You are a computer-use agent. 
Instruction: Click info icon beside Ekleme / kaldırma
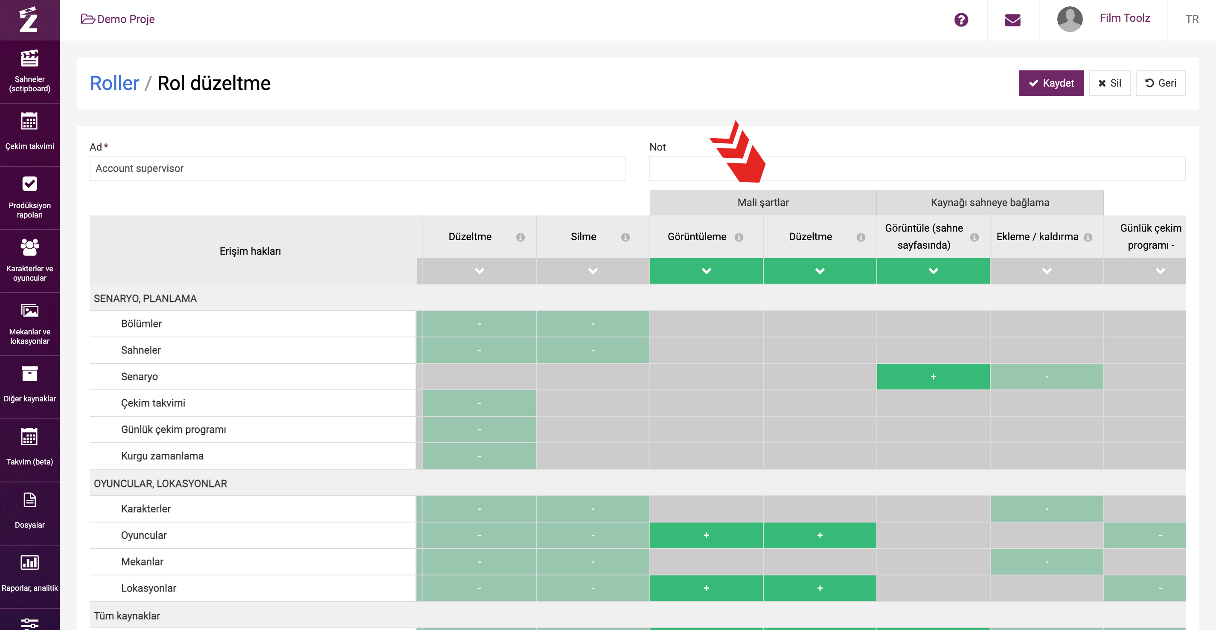1088,237
